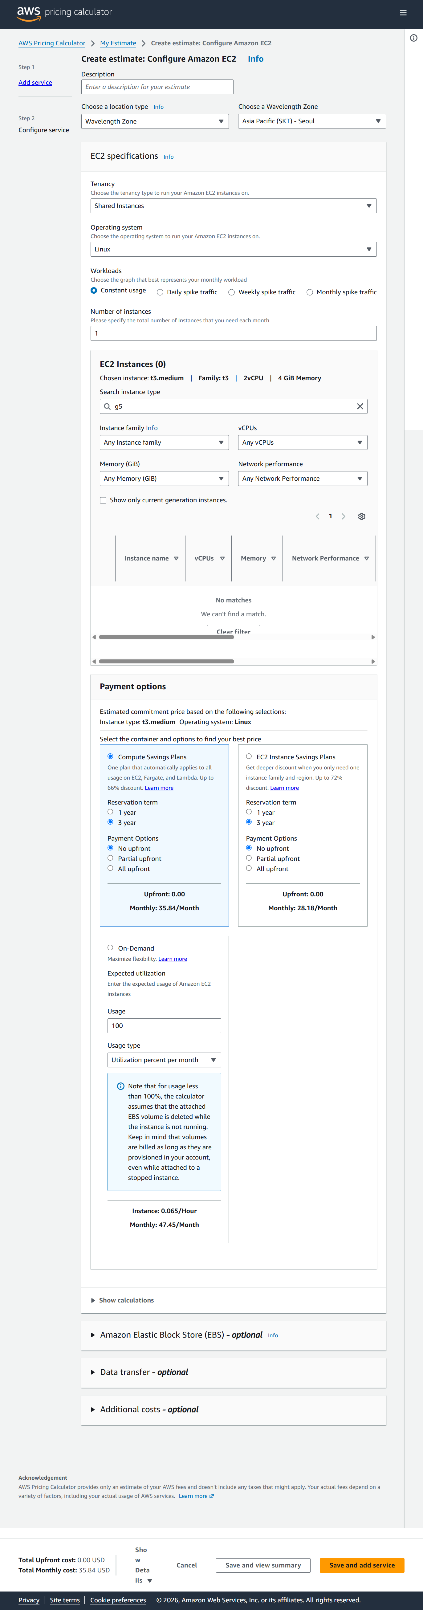Select Partial upfront under EC2 Instance Savings Plans
Image resolution: width=423 pixels, height=1610 pixels.
pyautogui.click(x=249, y=858)
